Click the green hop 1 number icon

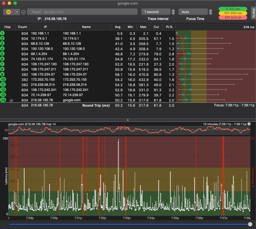point(2,33)
